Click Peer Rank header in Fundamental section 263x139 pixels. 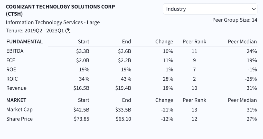(x=194, y=42)
